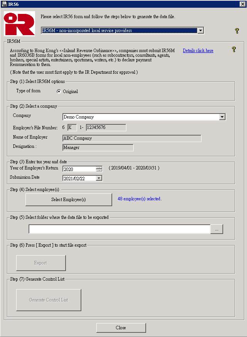Click the Generate Control List button
This screenshot has width=247, height=337.
(x=49, y=300)
